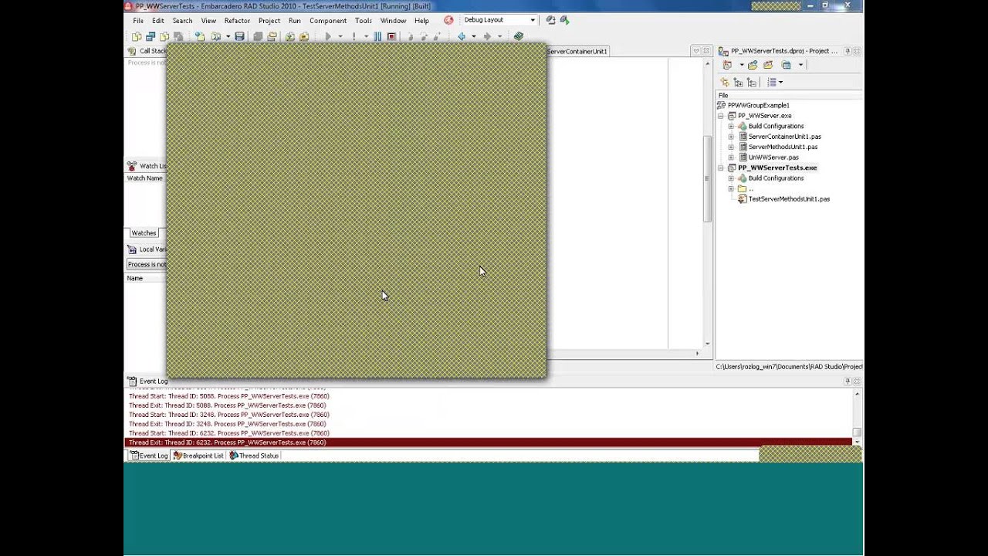Click the Run Without Debugging exclamation icon
This screenshot has width=988, height=556.
click(354, 36)
